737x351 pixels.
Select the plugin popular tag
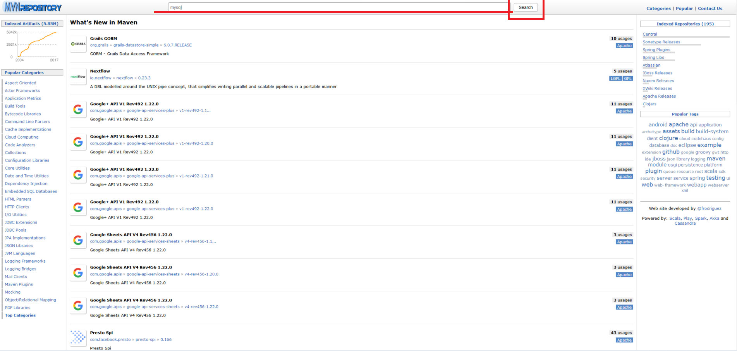pyautogui.click(x=653, y=171)
